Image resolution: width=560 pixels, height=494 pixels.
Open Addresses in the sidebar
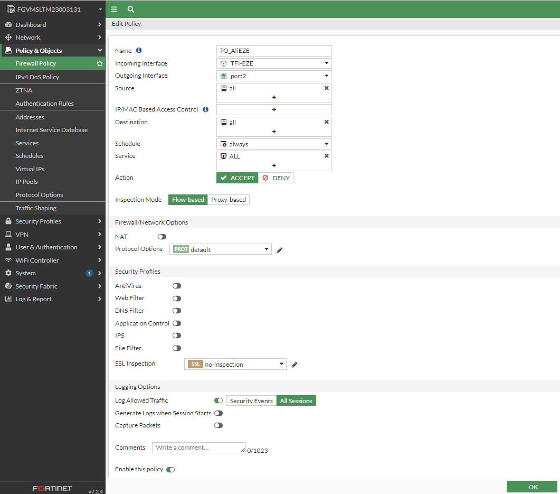pyautogui.click(x=30, y=117)
